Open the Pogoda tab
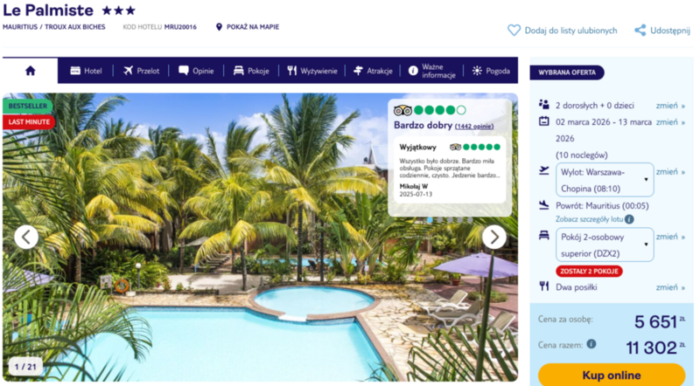Image resolution: width=700 pixels, height=386 pixels. [x=491, y=71]
